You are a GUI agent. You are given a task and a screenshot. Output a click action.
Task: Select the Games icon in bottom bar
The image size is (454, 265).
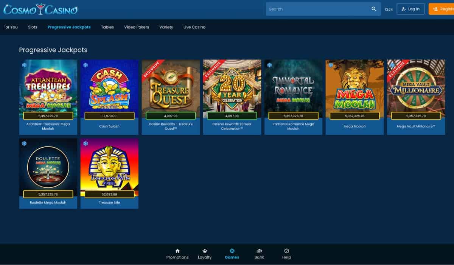pos(232,251)
